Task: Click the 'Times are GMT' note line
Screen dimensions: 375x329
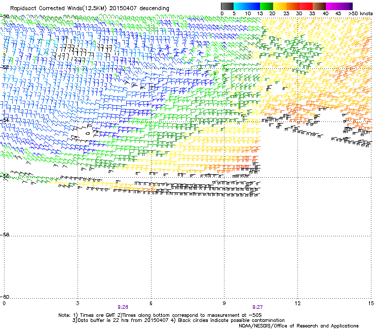Action: pyautogui.click(x=160, y=315)
